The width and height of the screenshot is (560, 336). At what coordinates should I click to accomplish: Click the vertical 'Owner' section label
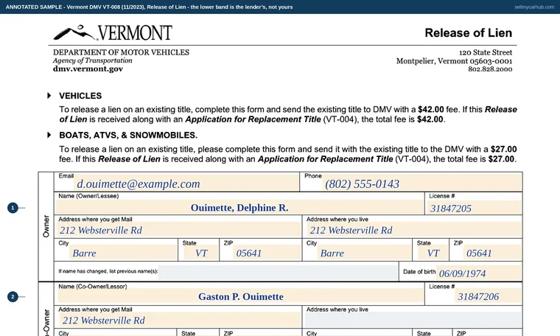click(x=46, y=226)
